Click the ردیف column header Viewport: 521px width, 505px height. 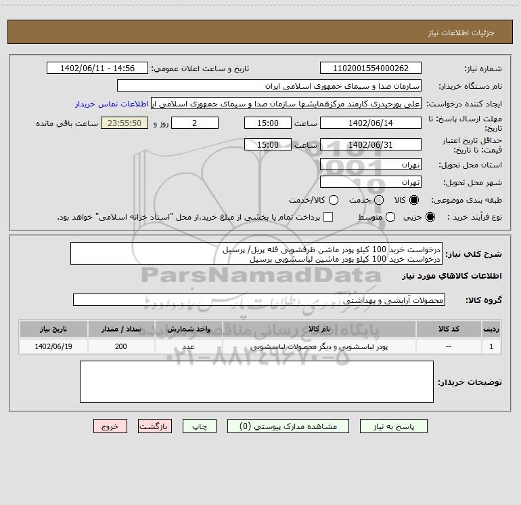coord(491,329)
